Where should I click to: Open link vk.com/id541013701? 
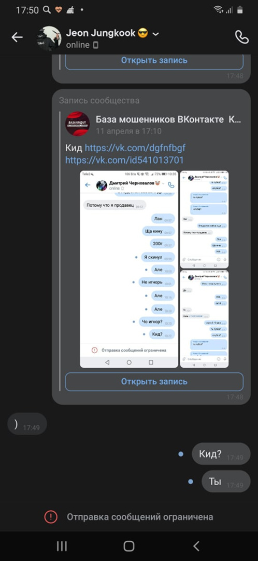point(124,159)
